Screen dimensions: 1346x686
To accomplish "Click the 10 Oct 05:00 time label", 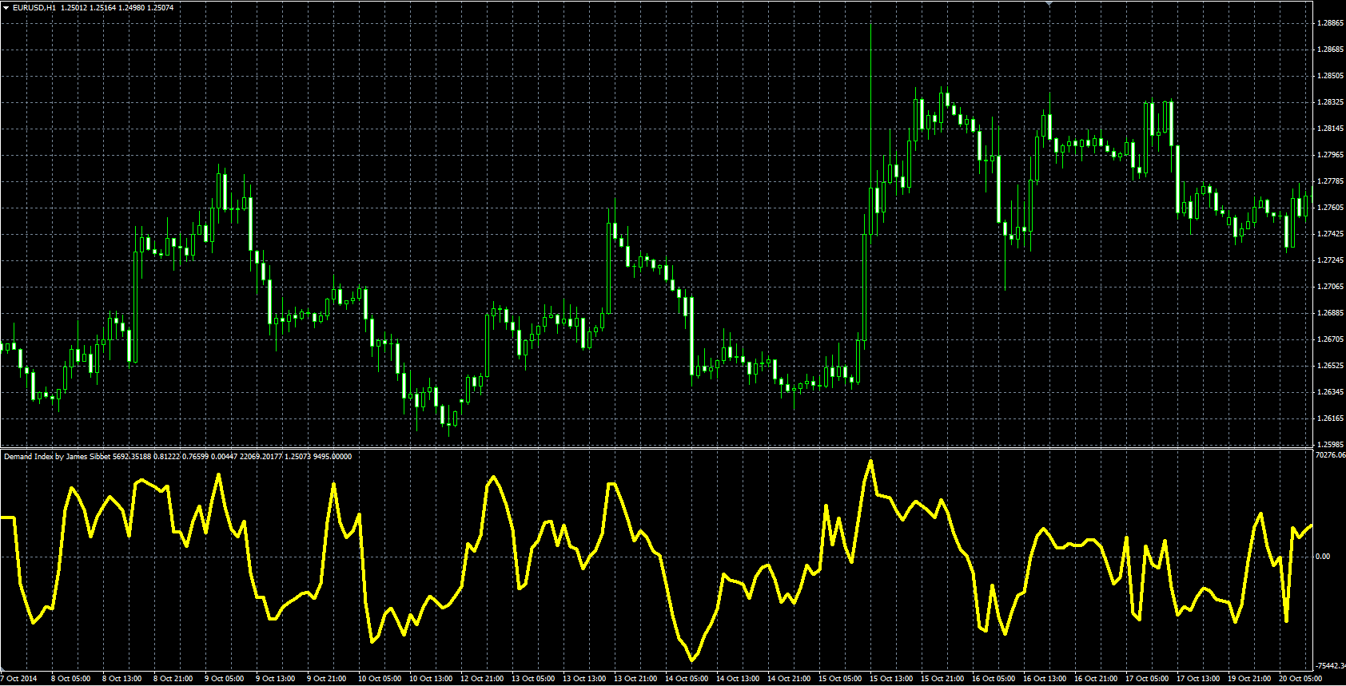I will click(380, 679).
